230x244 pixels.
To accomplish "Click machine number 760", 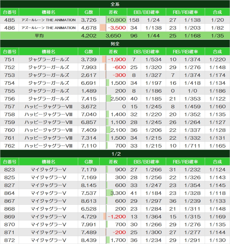I will [10, 130].
